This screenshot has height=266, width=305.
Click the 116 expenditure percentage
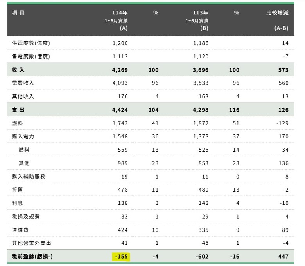[234, 110]
